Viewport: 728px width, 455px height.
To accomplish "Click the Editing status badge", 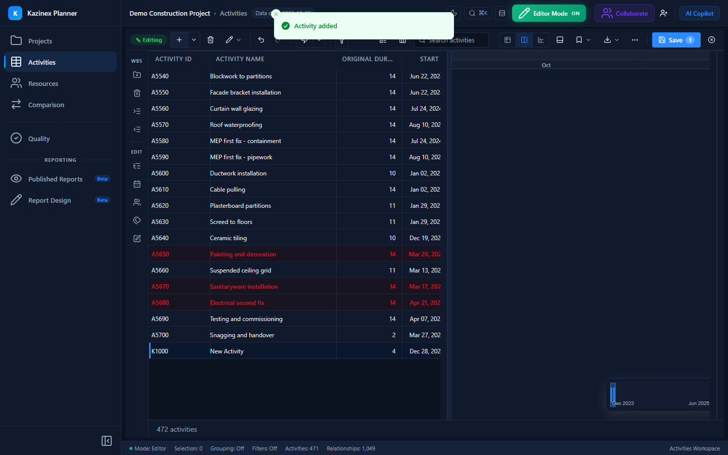I will pyautogui.click(x=149, y=40).
